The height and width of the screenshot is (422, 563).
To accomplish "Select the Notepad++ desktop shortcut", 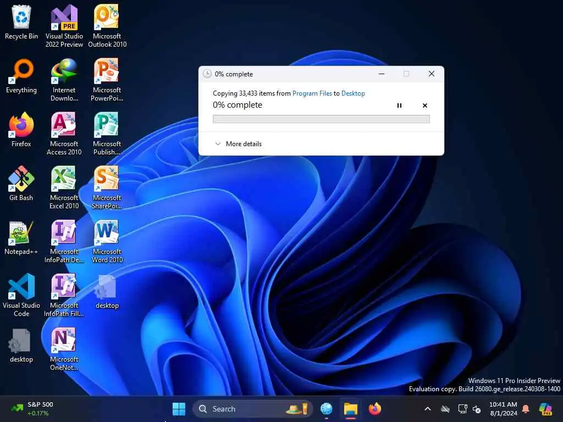I will click(x=21, y=237).
